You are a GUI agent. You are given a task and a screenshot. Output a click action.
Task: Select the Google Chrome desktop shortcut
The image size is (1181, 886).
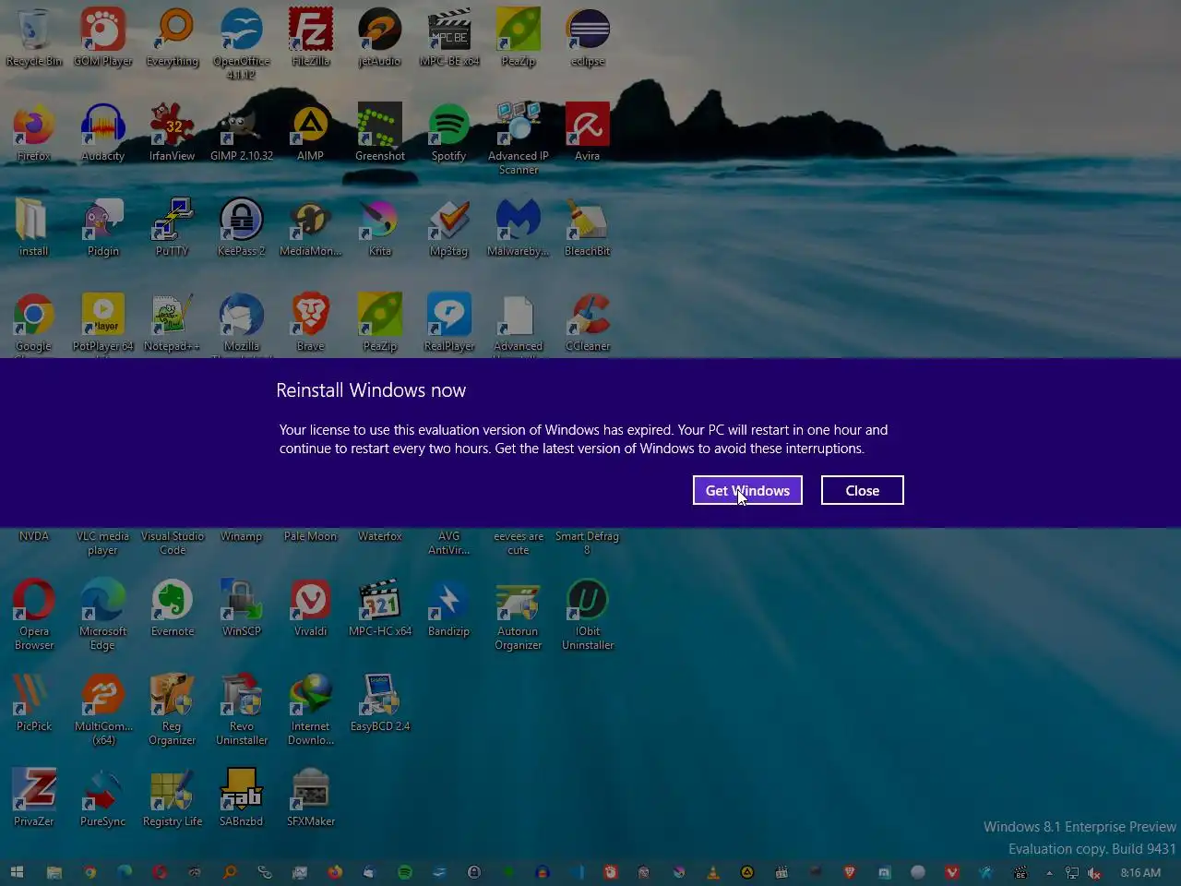point(34,323)
